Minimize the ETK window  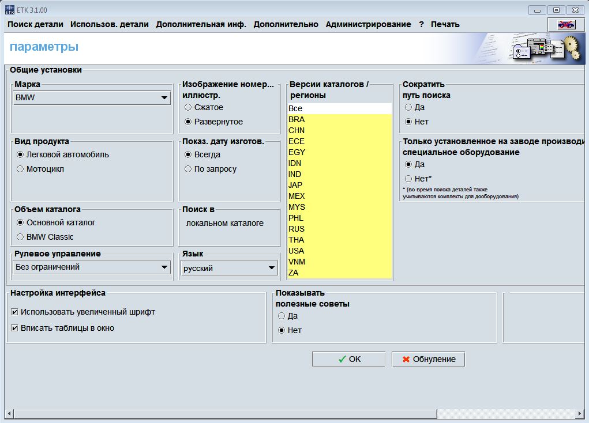coord(537,10)
